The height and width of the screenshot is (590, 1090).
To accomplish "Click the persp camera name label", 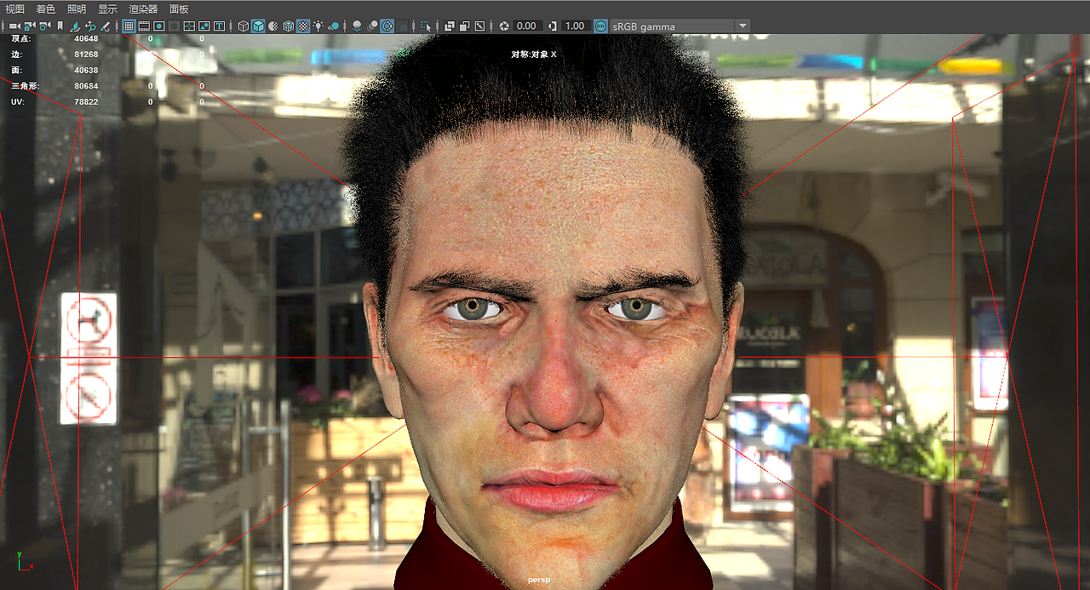I will point(540,580).
